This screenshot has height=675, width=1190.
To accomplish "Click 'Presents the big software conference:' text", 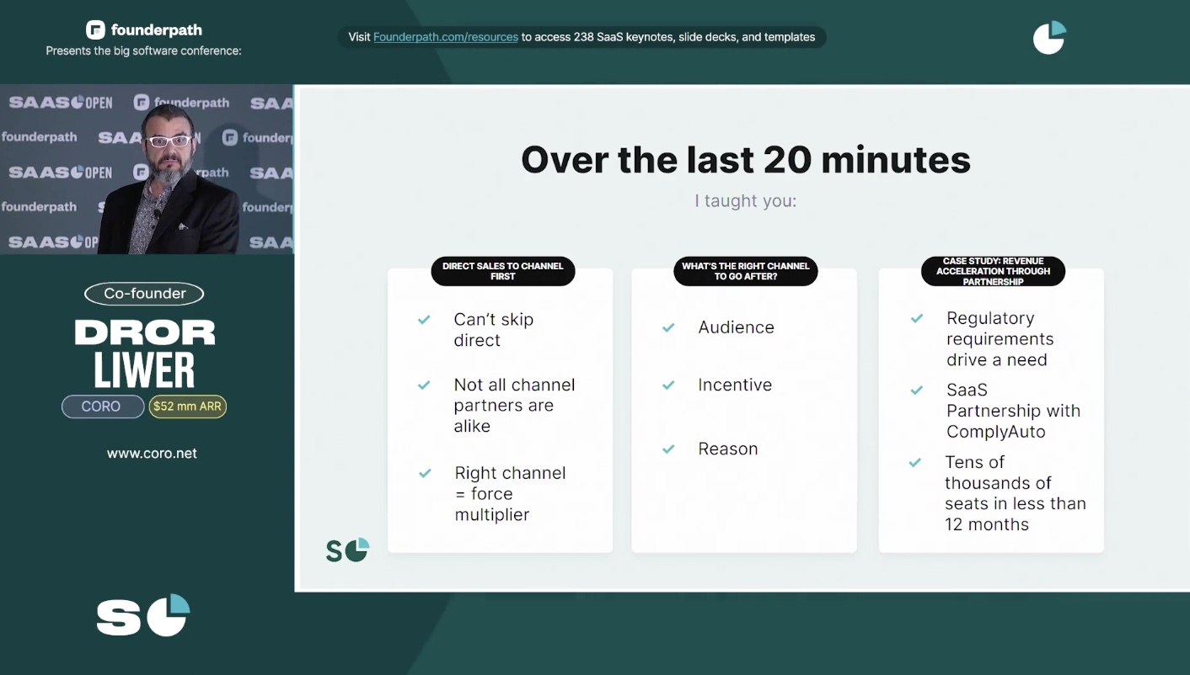I will [143, 51].
